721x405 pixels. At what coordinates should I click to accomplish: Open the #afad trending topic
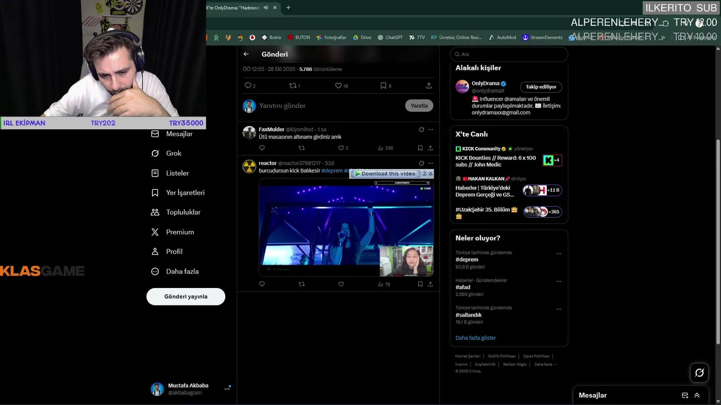coord(463,287)
